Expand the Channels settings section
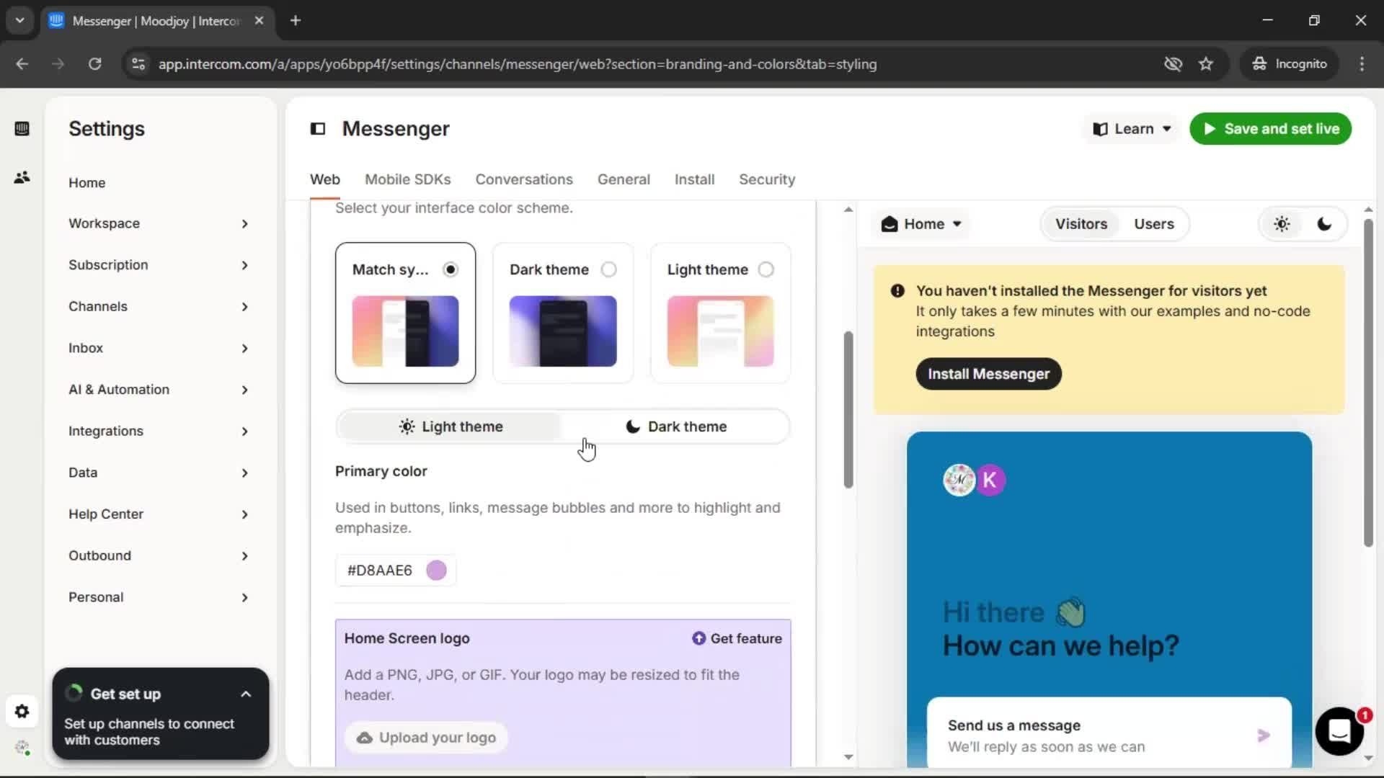 [x=159, y=307]
